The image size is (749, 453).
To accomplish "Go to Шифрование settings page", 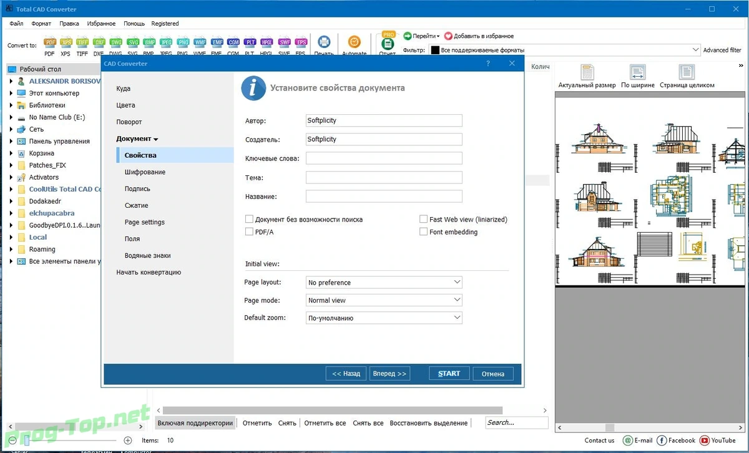I will point(145,172).
